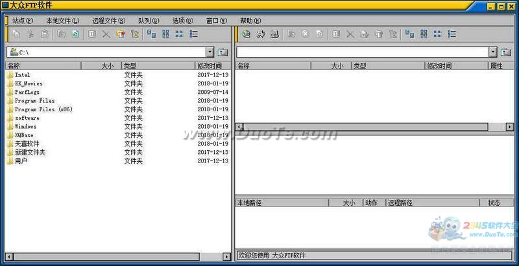Click the remote stop circle-X icon

pyautogui.click(x=305, y=34)
